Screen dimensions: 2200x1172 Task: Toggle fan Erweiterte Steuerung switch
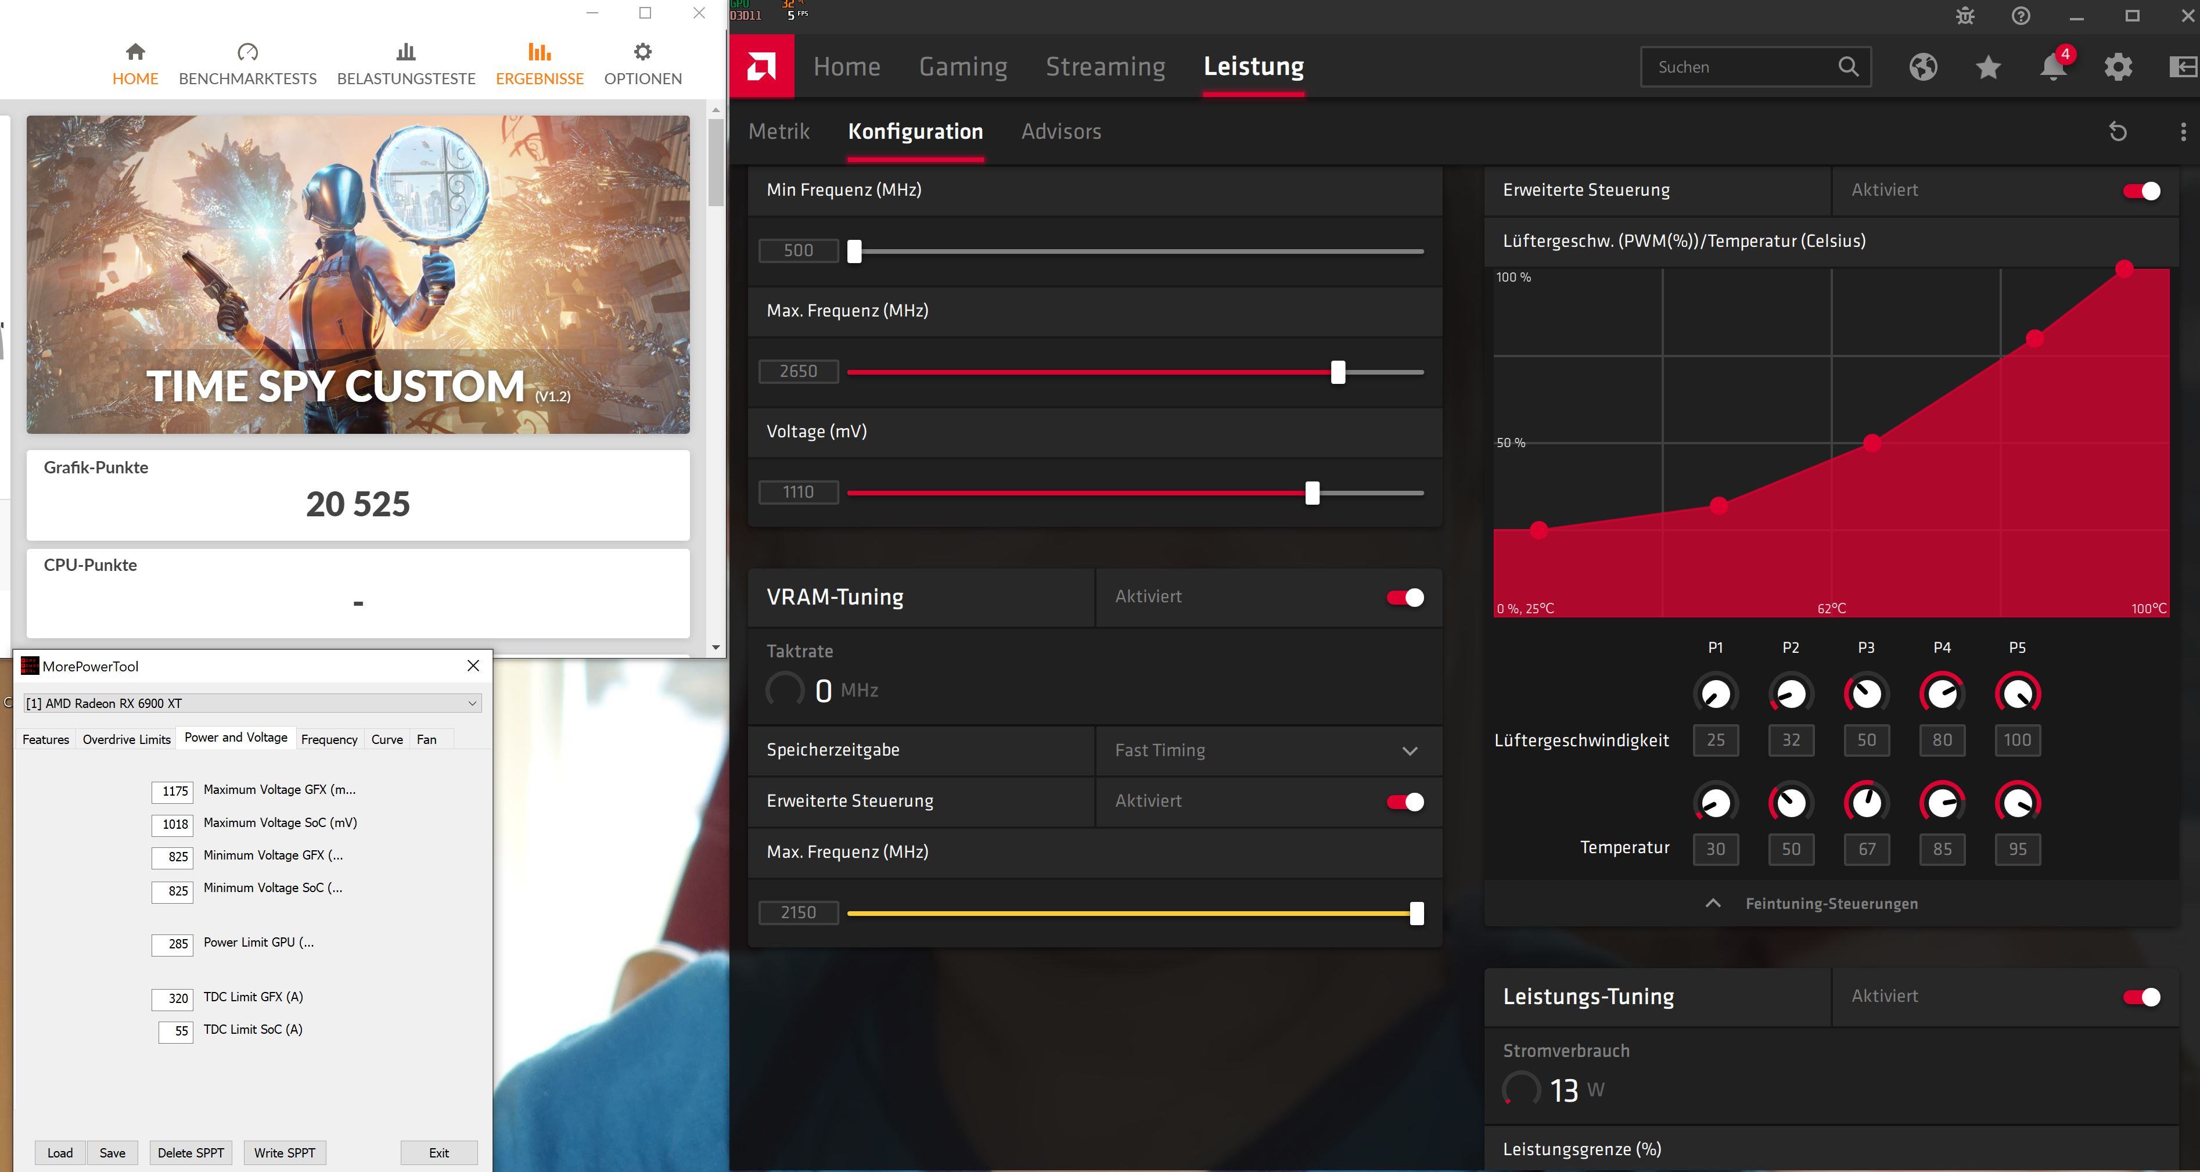pos(2141,190)
